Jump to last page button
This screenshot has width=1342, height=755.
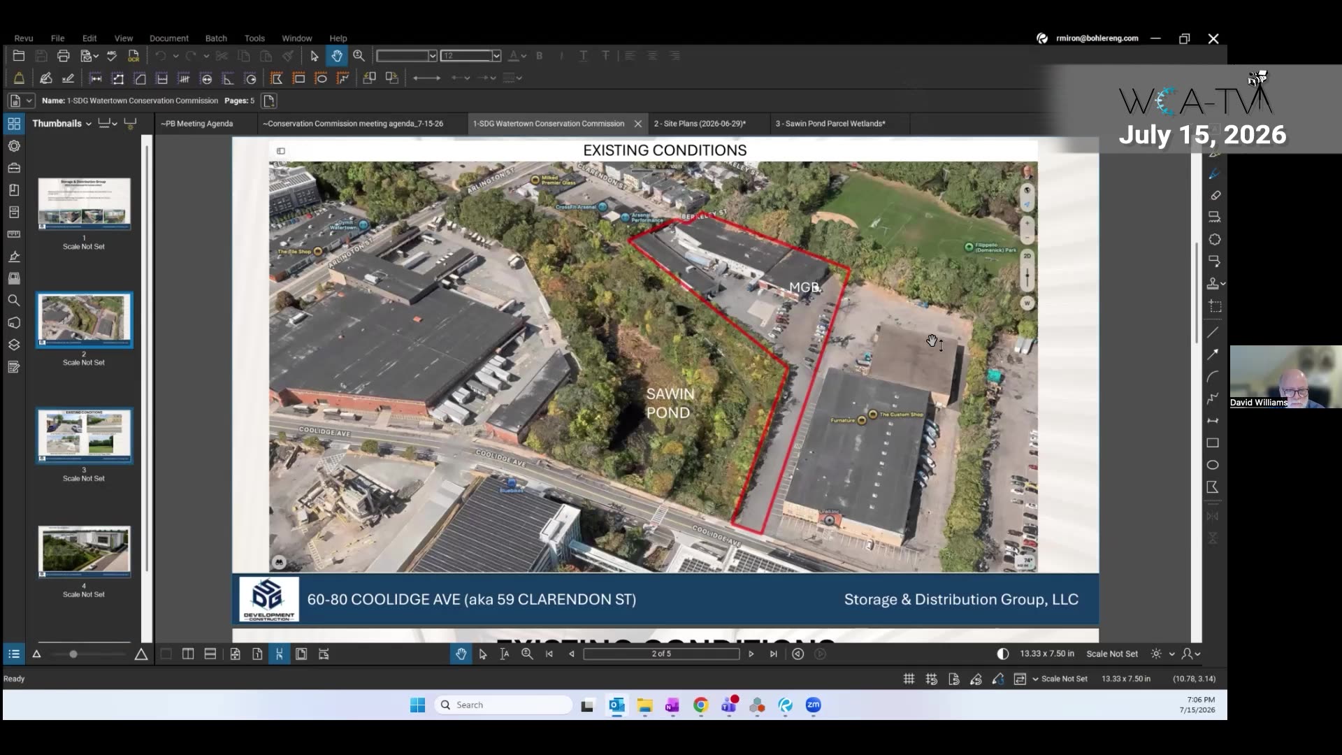[773, 654]
